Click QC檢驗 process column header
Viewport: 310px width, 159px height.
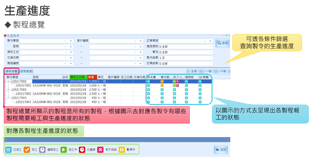pyautogui.click(x=205, y=77)
